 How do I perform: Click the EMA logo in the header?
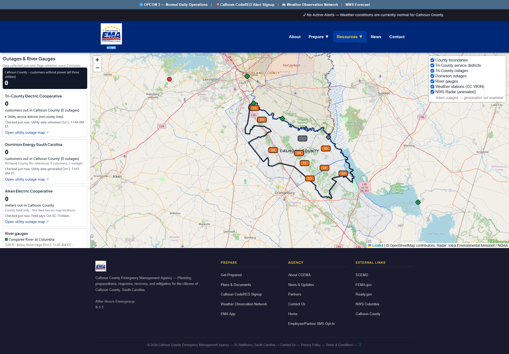pyautogui.click(x=111, y=34)
